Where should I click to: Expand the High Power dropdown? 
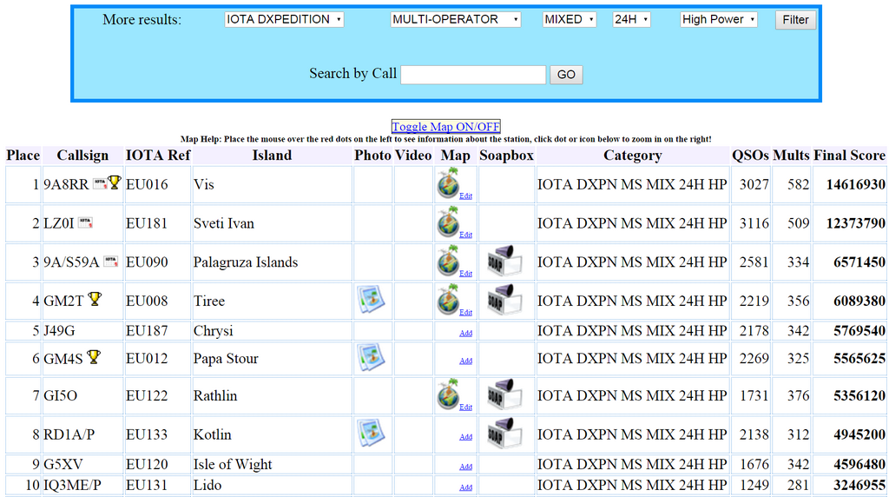coord(718,19)
